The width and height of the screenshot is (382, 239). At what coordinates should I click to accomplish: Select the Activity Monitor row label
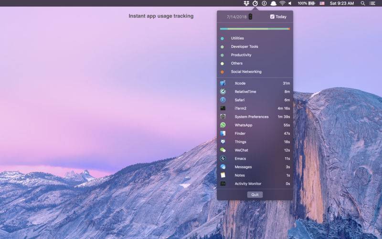(248, 184)
